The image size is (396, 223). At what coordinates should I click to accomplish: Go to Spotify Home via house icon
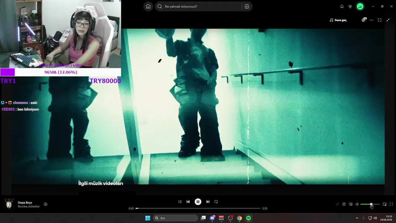click(x=148, y=7)
